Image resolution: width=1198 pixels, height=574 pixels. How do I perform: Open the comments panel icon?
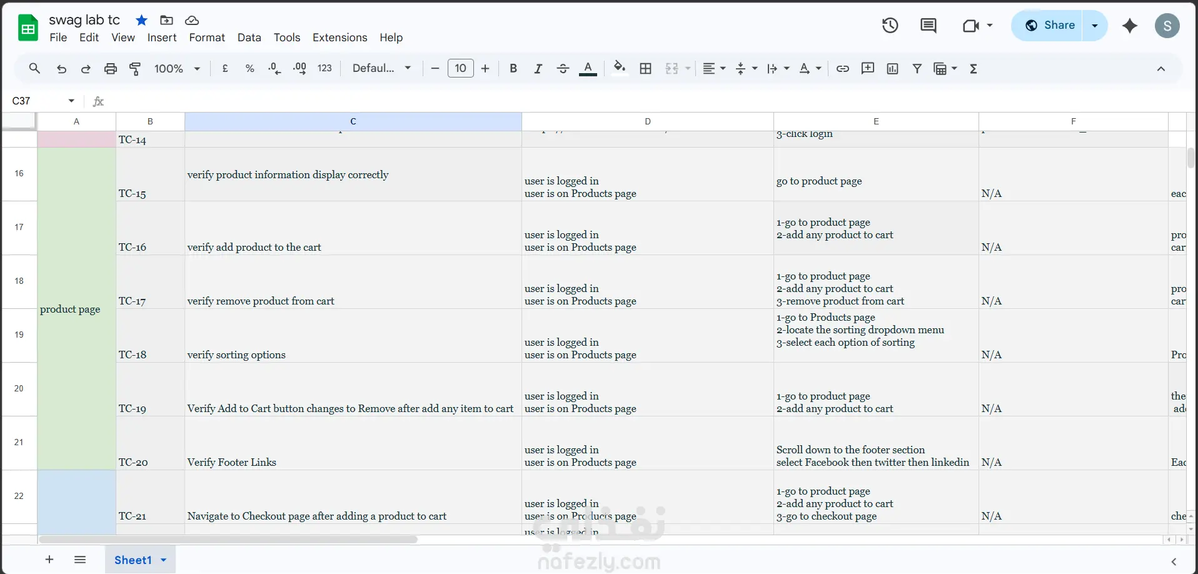[928, 26]
